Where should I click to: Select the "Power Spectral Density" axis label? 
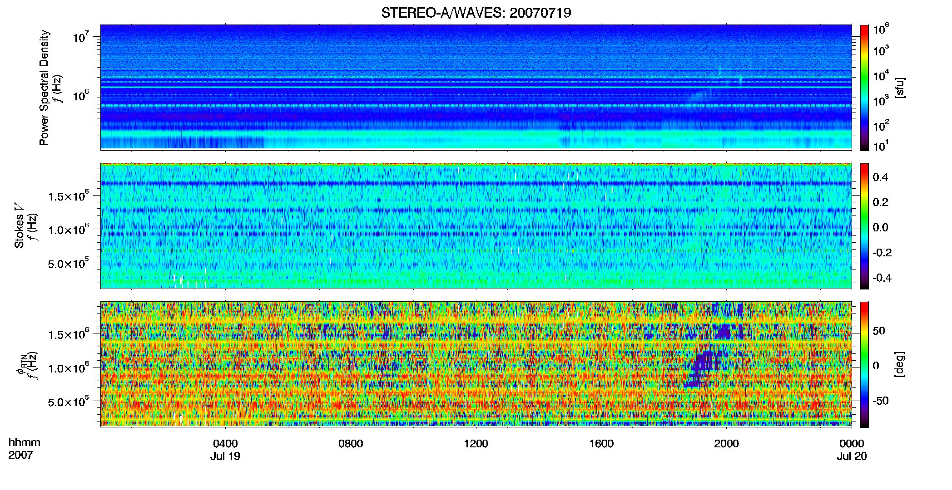point(44,88)
